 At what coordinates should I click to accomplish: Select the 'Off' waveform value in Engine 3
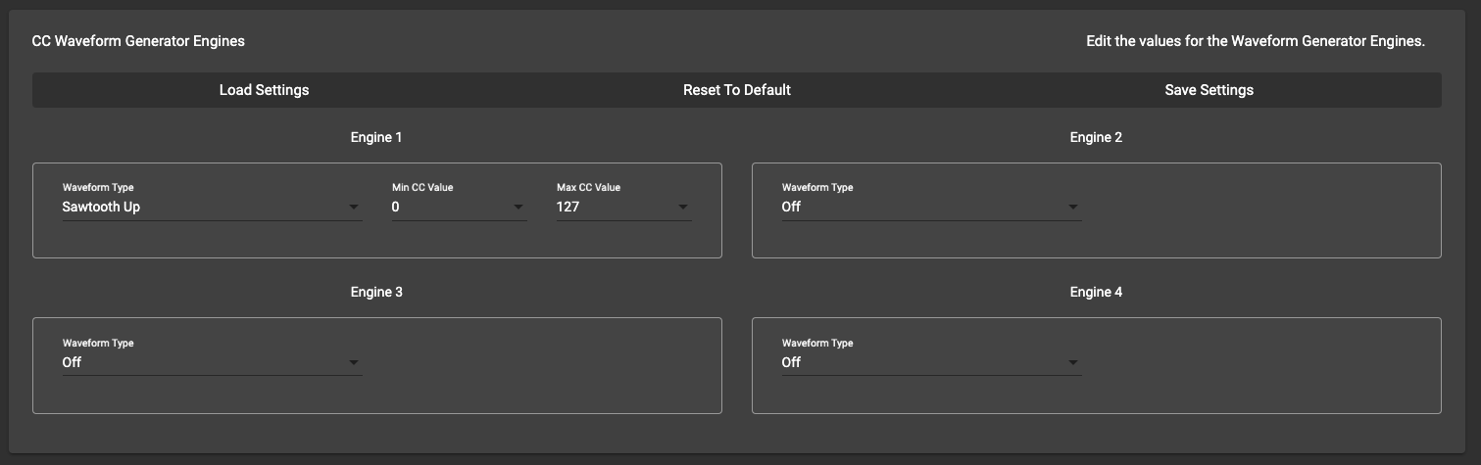coord(72,362)
